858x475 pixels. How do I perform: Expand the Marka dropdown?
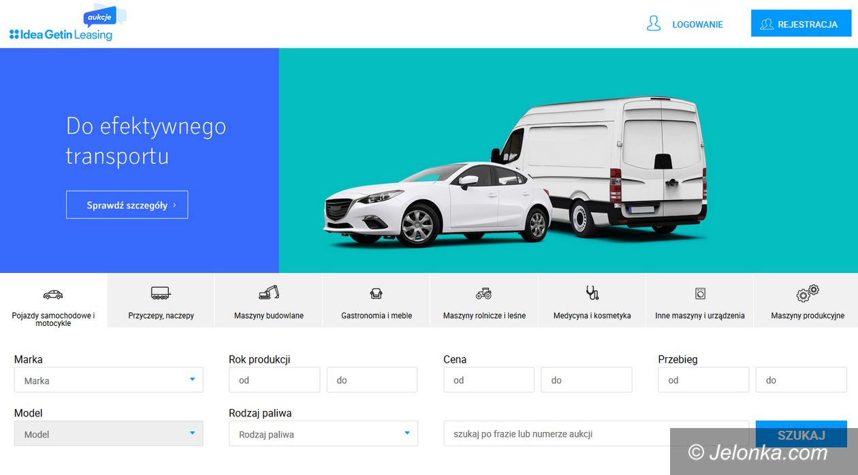click(108, 380)
